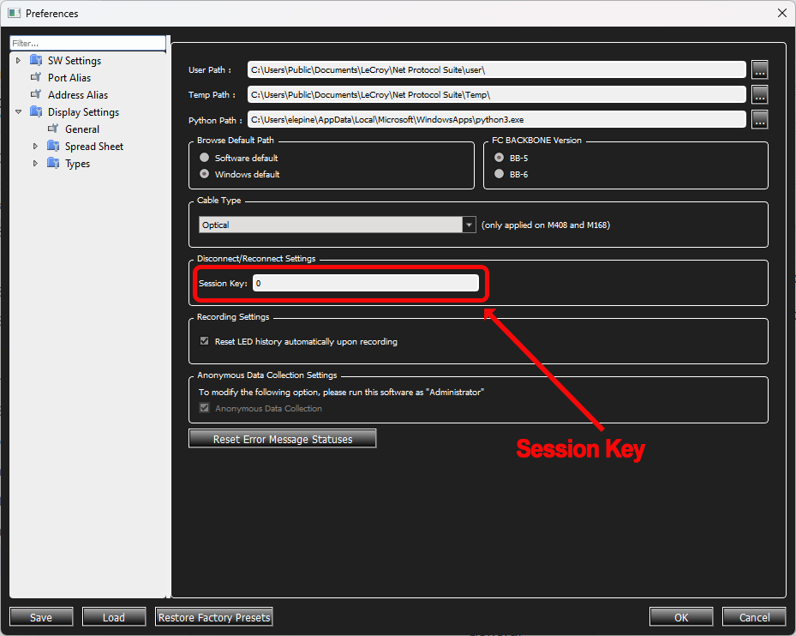This screenshot has height=636, width=796.
Task: Click the Temp Path text field
Action: [x=496, y=94]
